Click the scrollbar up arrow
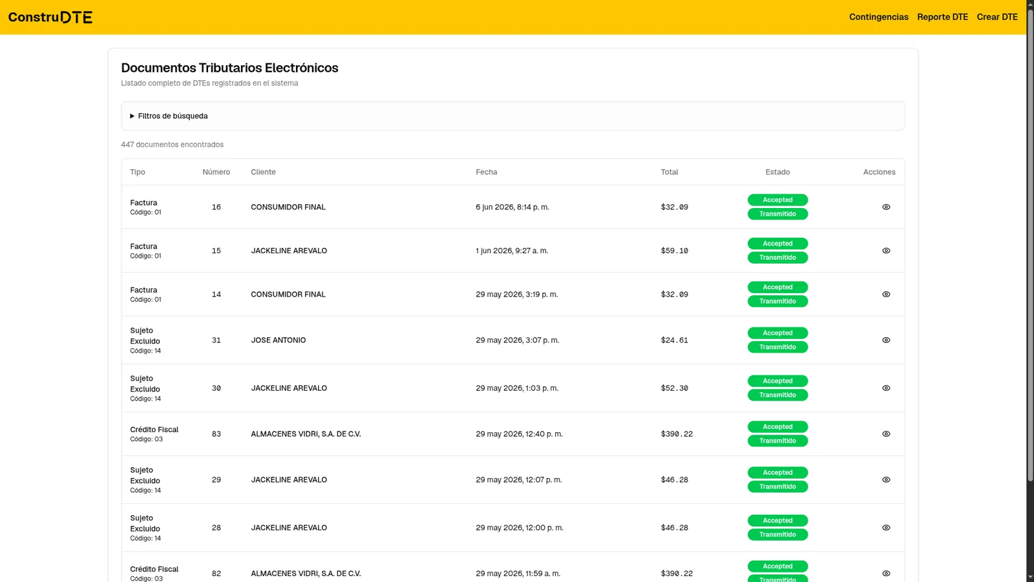This screenshot has height=582, width=1034. coord(1030,4)
